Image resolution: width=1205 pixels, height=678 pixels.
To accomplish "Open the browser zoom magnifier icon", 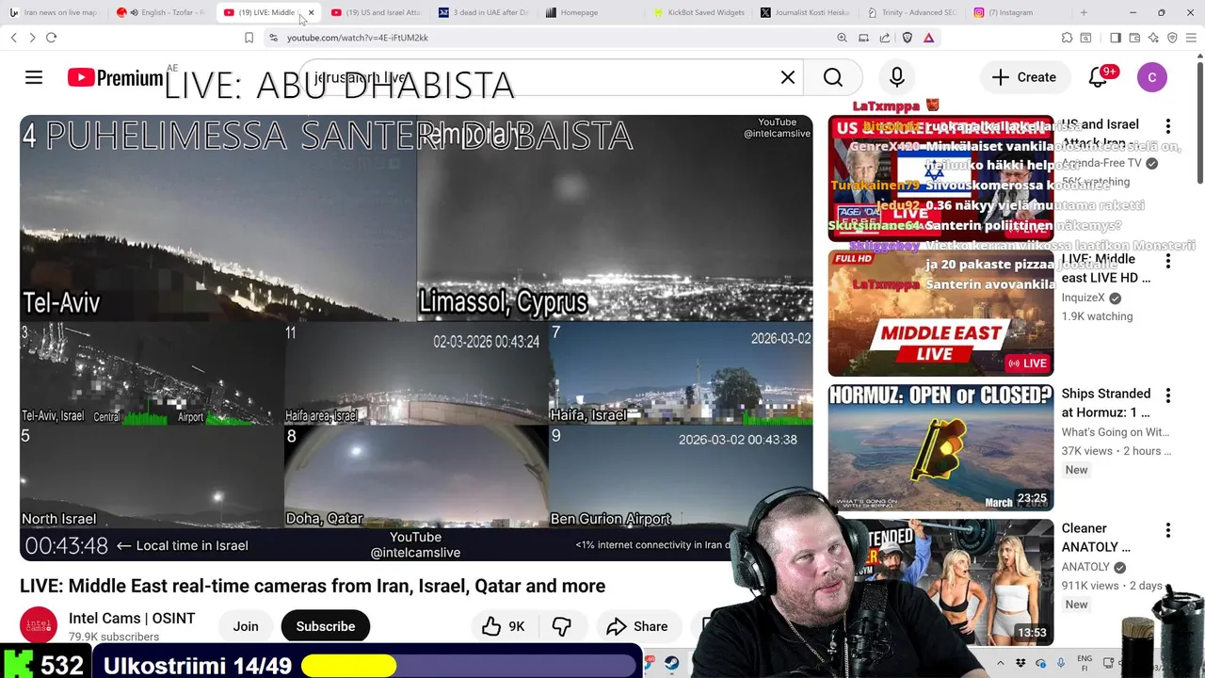I will 842,38.
